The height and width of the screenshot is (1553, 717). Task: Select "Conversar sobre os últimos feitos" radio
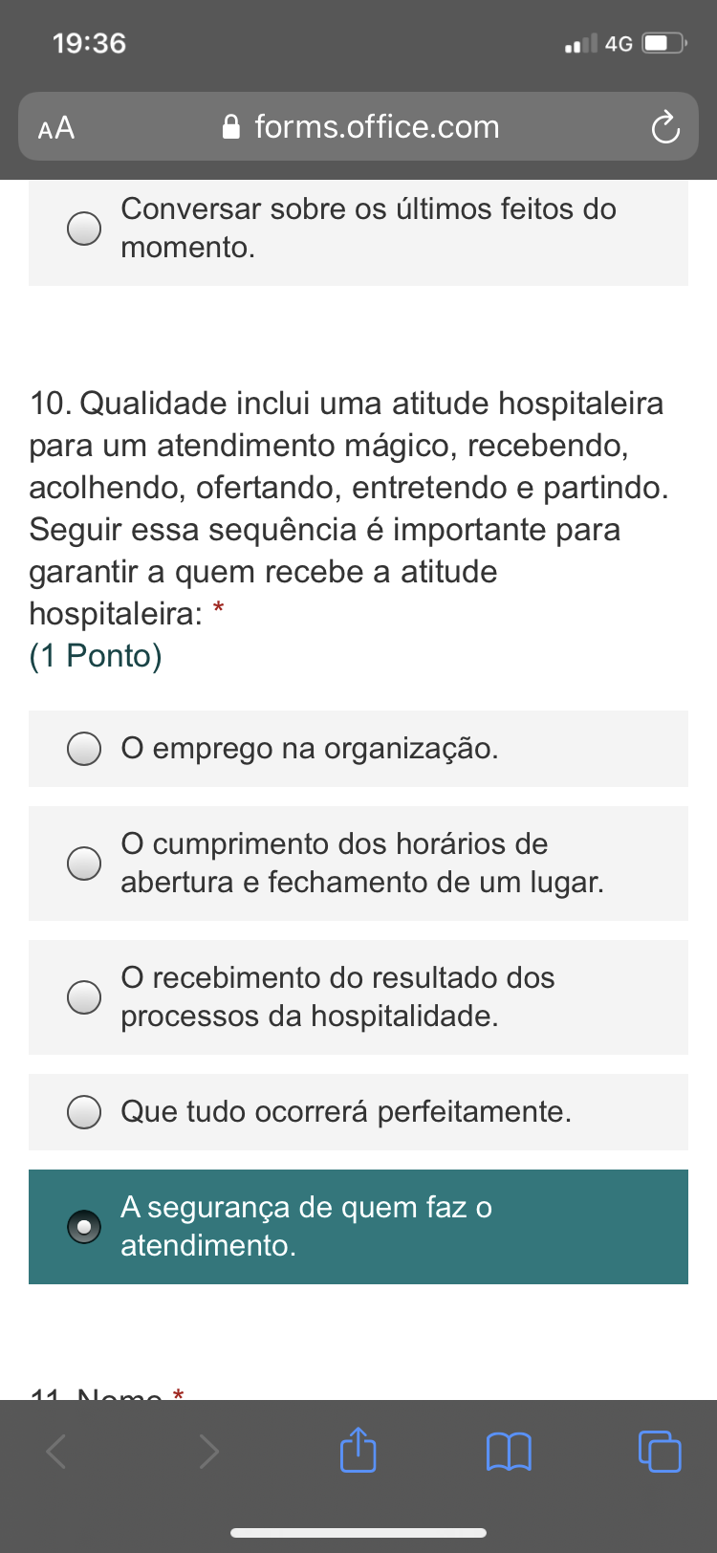point(84,229)
